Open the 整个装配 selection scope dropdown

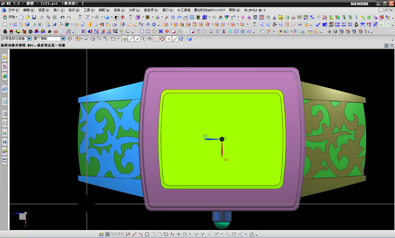click(x=63, y=39)
